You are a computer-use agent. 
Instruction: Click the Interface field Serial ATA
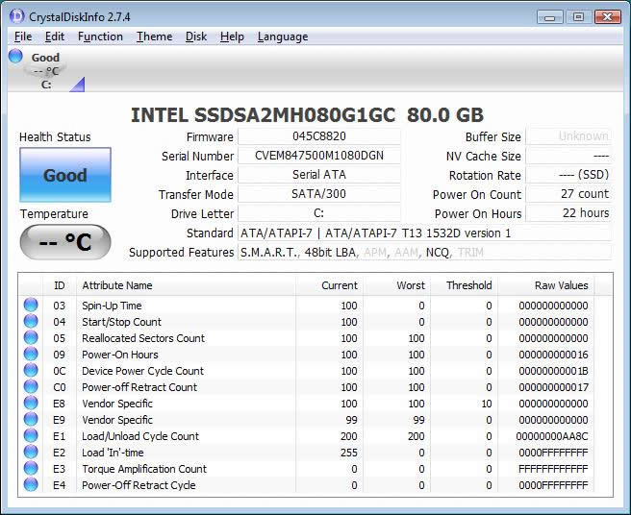click(319, 175)
